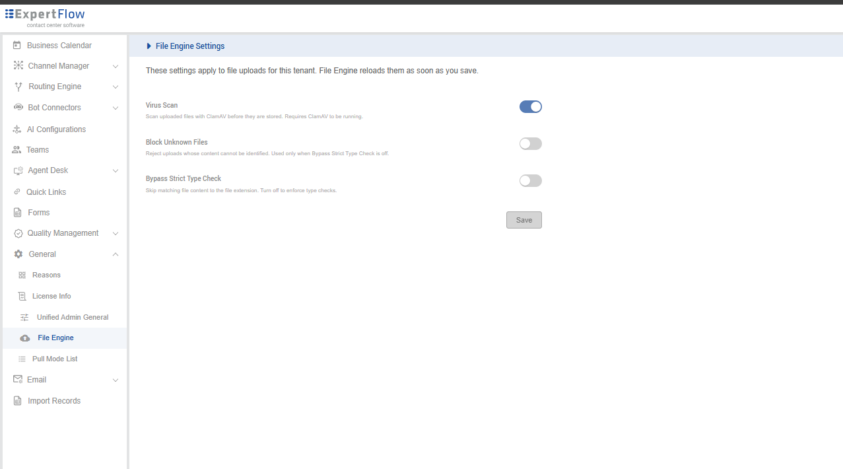Click the Channel Manager network icon

pos(18,66)
